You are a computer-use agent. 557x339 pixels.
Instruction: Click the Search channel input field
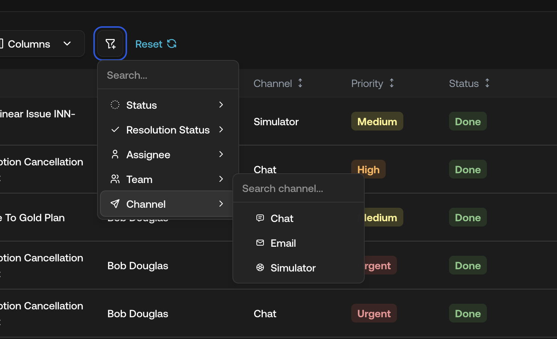pyautogui.click(x=298, y=188)
